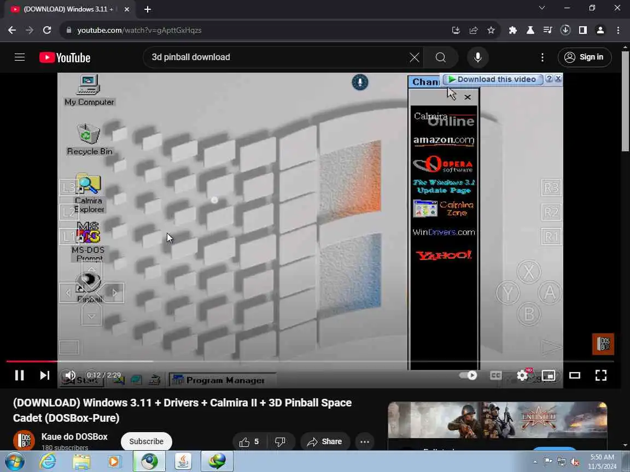Open media player from taskbar

click(x=114, y=462)
